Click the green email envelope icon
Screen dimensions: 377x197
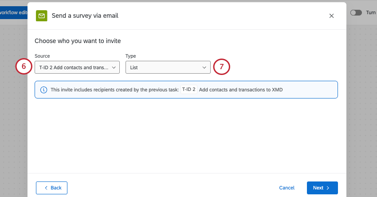pyautogui.click(x=41, y=16)
